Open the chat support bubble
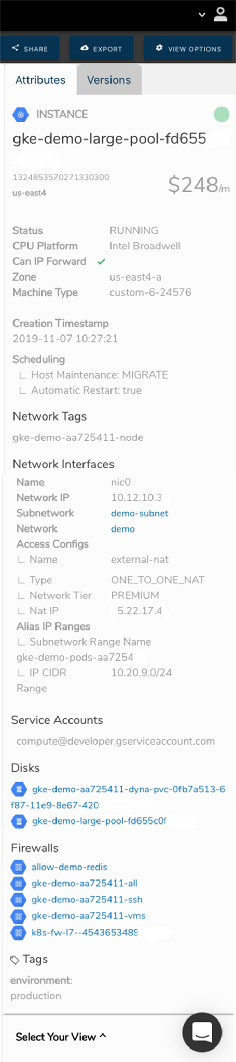236x1062 pixels. tap(202, 1032)
